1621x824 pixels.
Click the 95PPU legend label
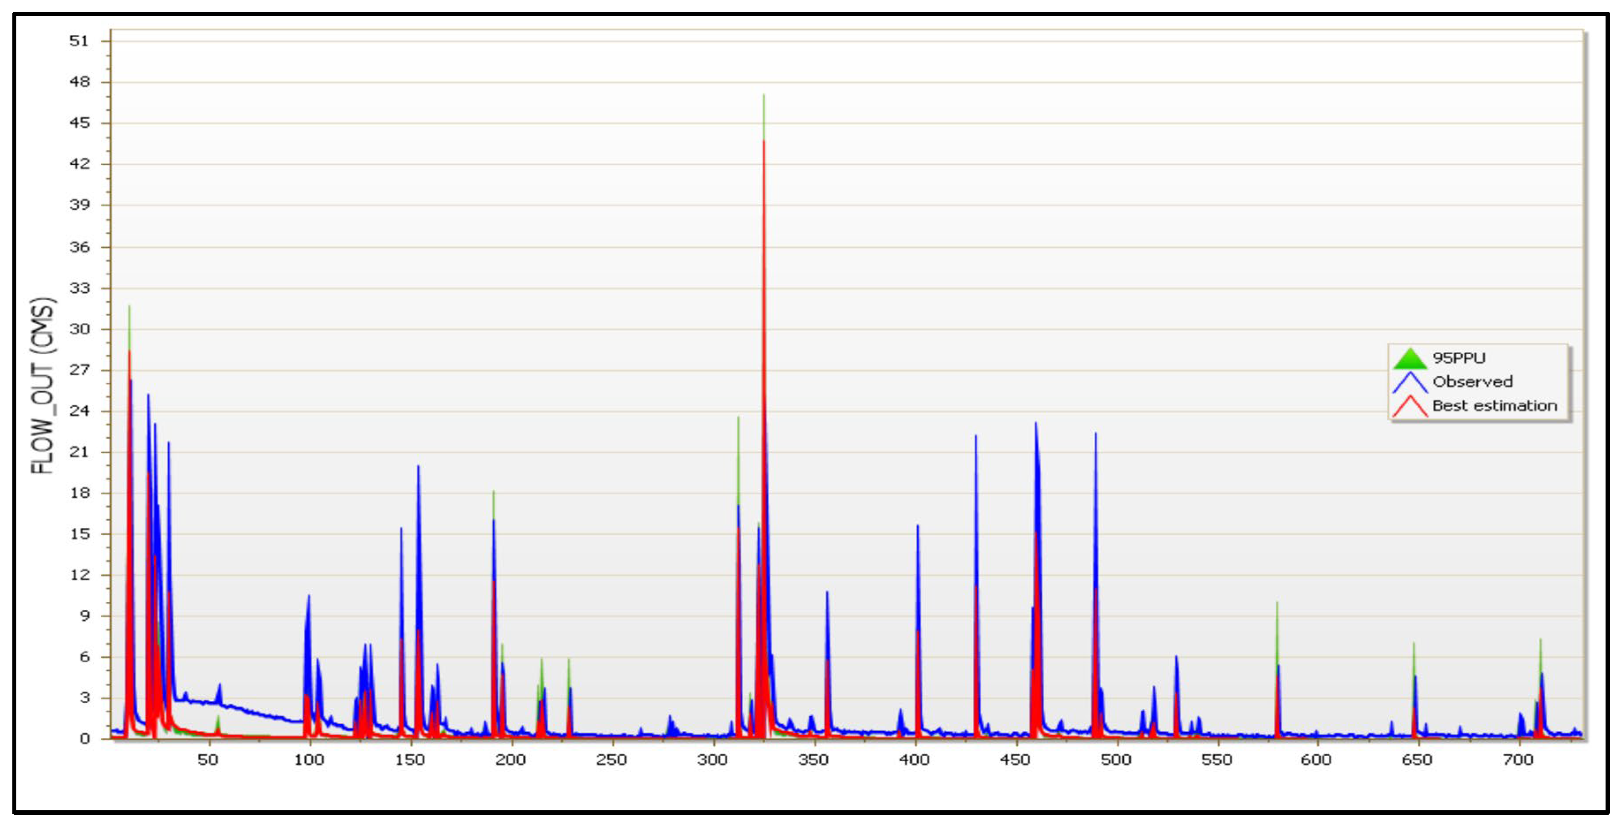1459,358
